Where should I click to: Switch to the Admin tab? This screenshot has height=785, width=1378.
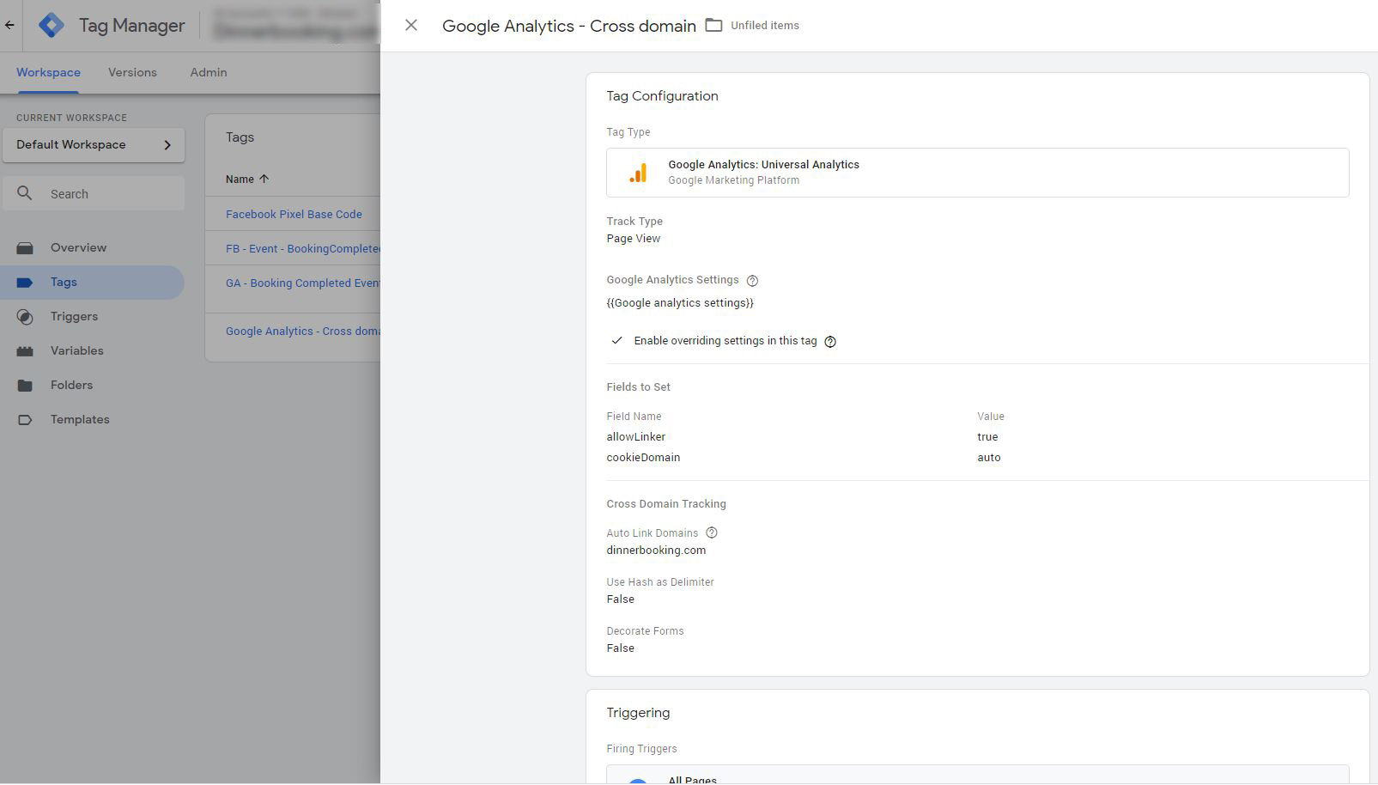click(x=209, y=73)
